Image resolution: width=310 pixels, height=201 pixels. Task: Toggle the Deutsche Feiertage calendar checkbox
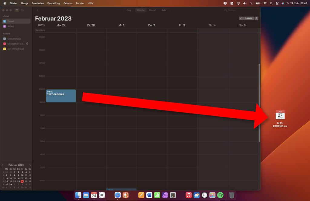(5, 44)
